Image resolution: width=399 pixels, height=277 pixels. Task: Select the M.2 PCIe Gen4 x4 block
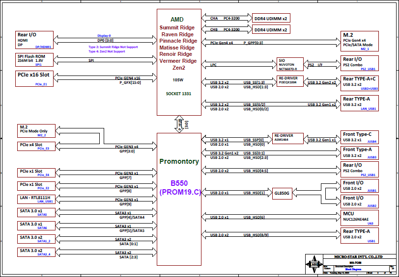click(x=360, y=41)
